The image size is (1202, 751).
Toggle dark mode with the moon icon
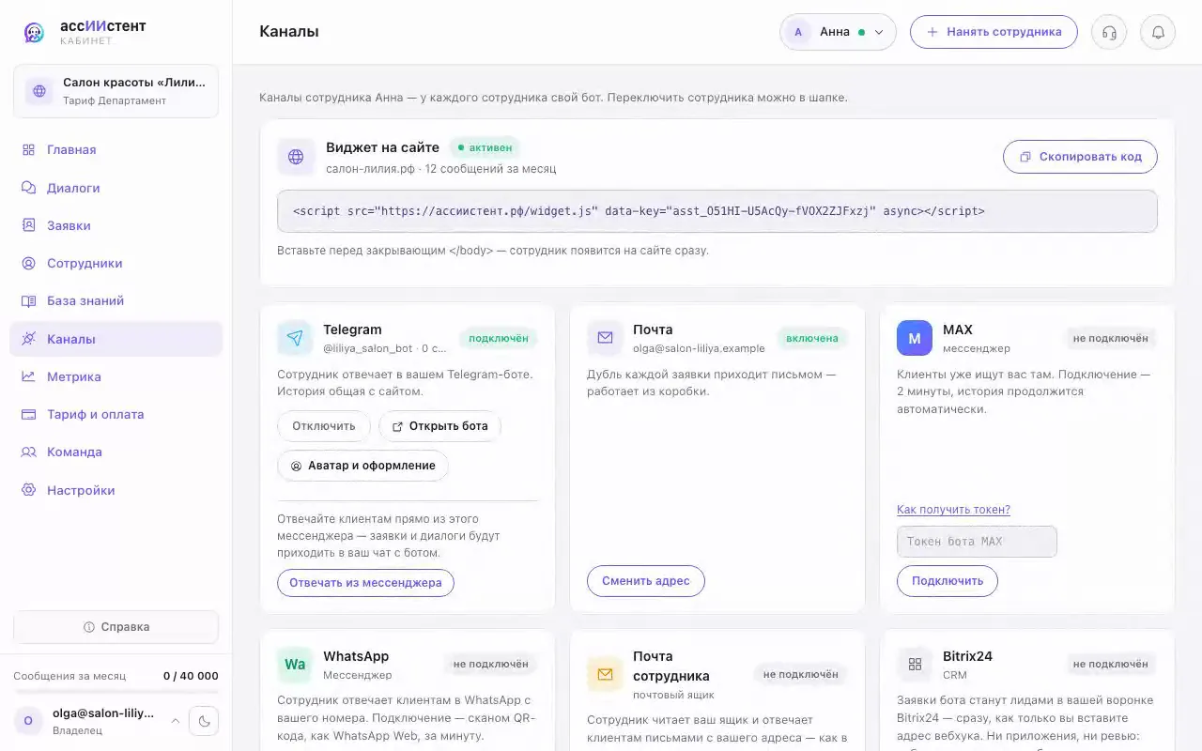204,721
